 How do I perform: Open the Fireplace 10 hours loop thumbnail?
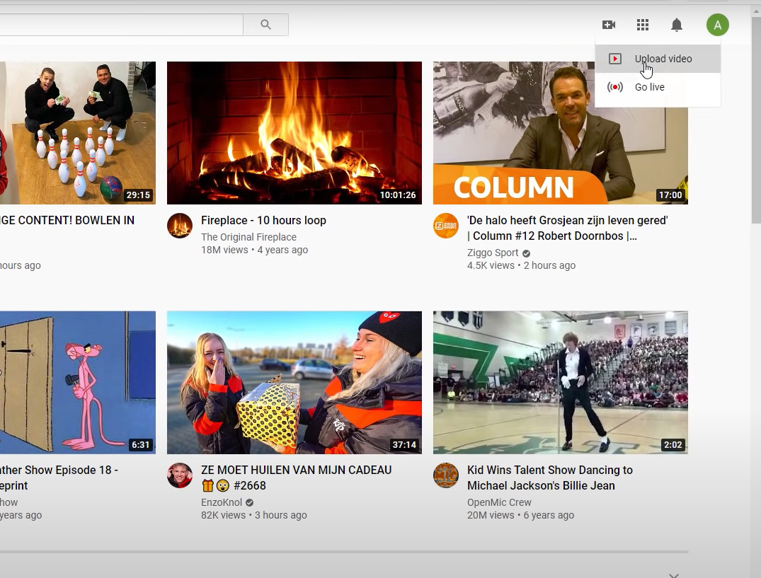294,133
